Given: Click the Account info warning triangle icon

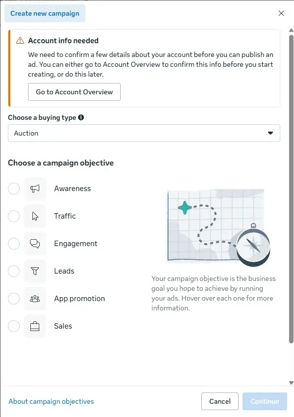Looking at the screenshot, I should pyautogui.click(x=19, y=41).
